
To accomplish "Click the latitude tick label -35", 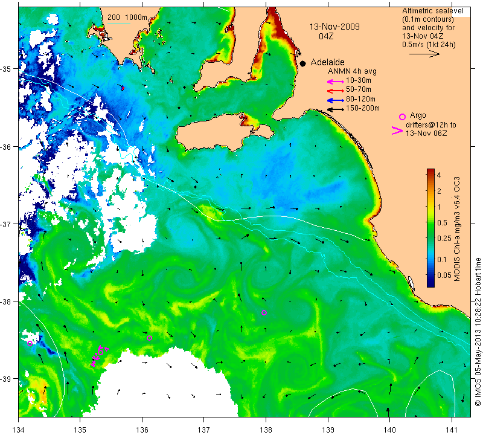I will (5, 69).
